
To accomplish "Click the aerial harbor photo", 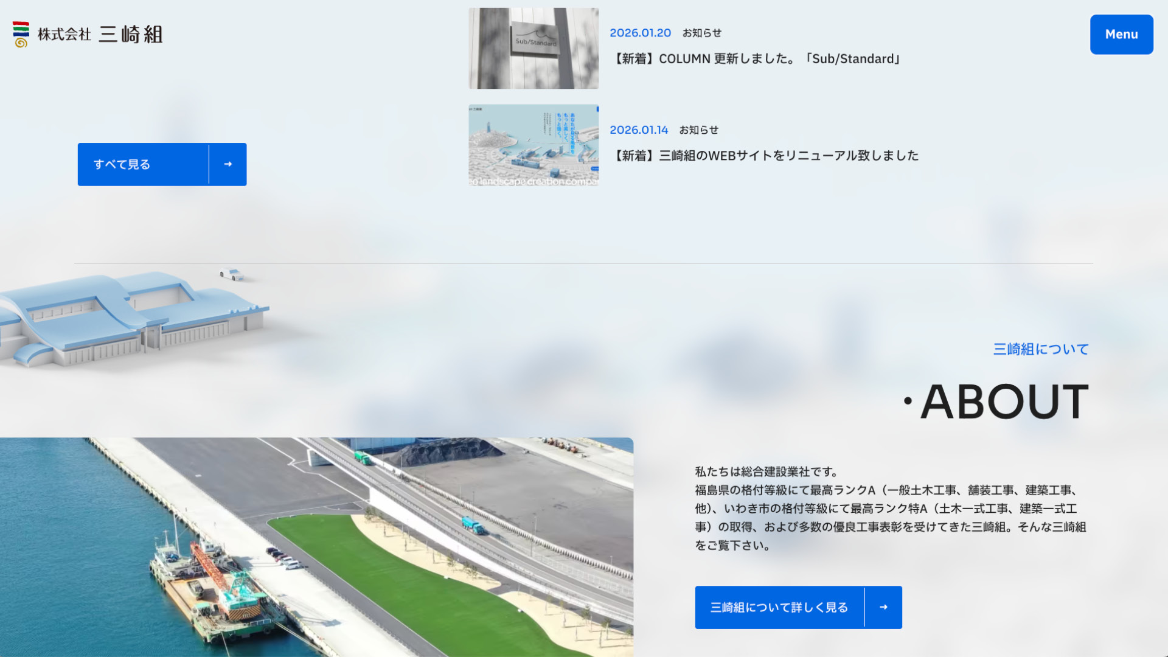I will pyautogui.click(x=316, y=547).
